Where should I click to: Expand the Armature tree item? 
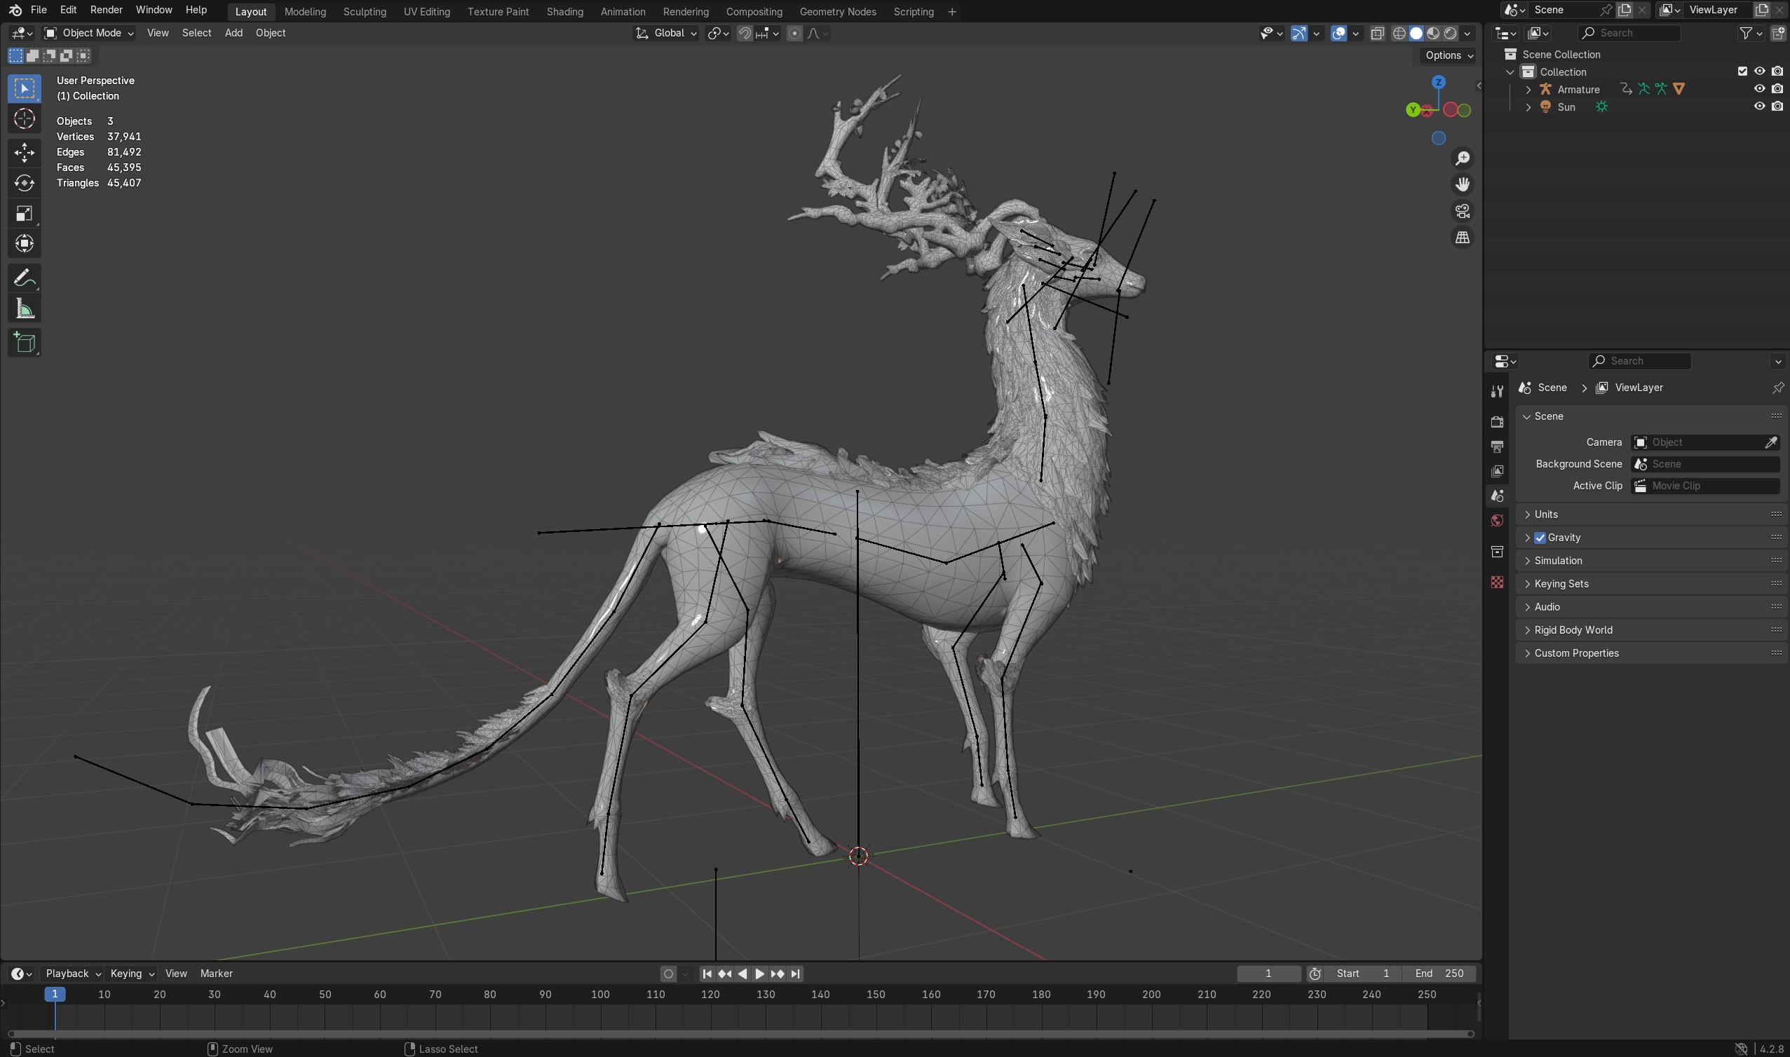click(x=1528, y=89)
